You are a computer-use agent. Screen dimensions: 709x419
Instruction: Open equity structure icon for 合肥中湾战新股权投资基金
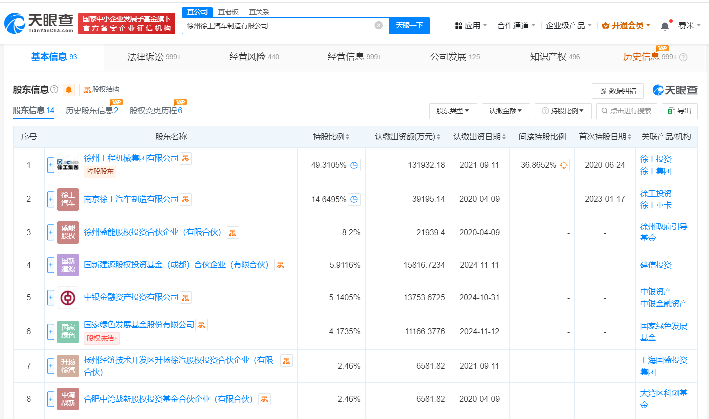(x=264, y=399)
